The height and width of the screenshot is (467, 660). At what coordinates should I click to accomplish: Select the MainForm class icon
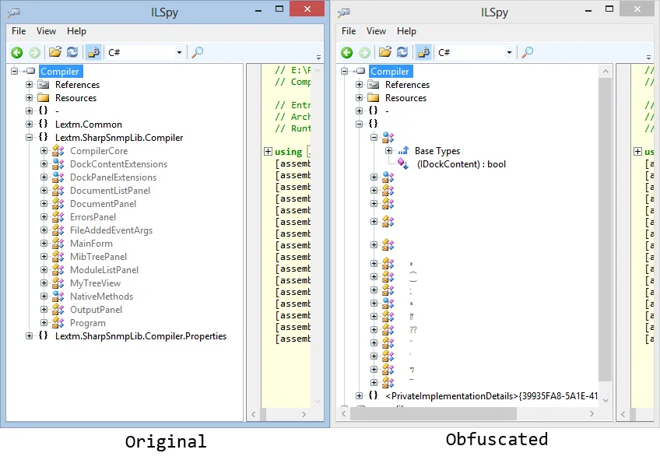pos(57,243)
